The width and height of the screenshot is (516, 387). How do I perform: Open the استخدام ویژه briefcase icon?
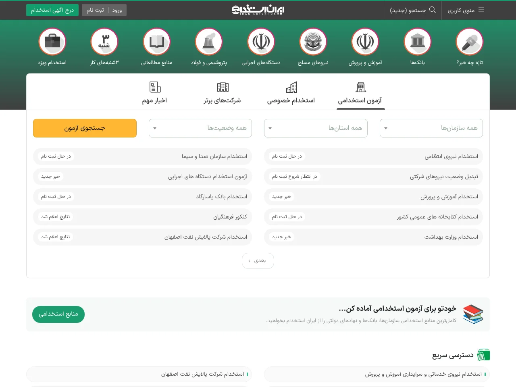coord(52,42)
